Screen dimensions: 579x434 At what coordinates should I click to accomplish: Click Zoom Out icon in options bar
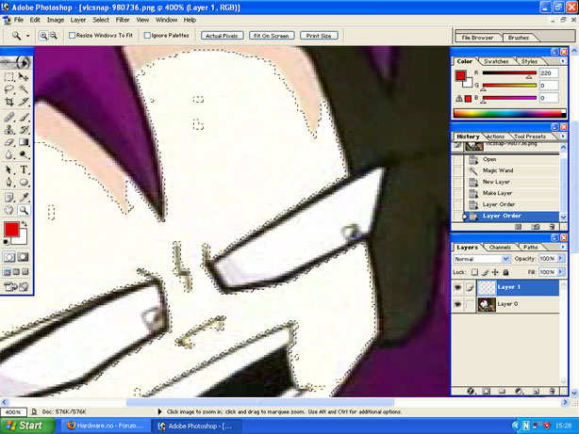click(54, 36)
